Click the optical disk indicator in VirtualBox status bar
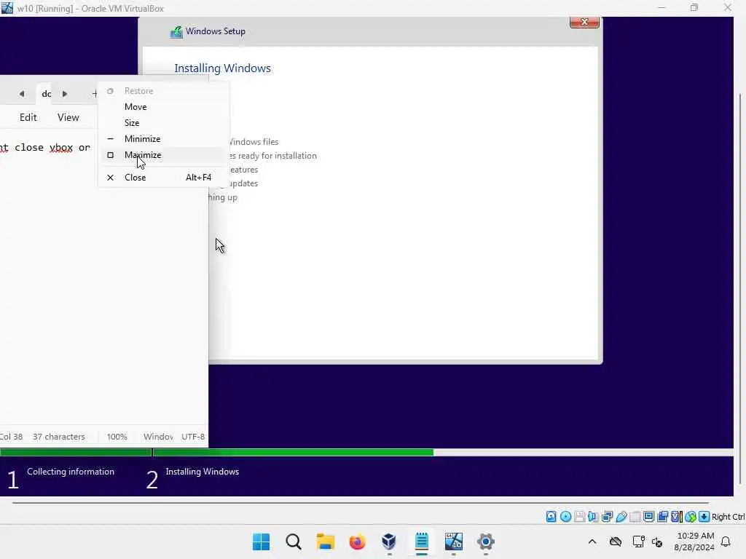Screen dimensions: 746x559 (x=565, y=517)
